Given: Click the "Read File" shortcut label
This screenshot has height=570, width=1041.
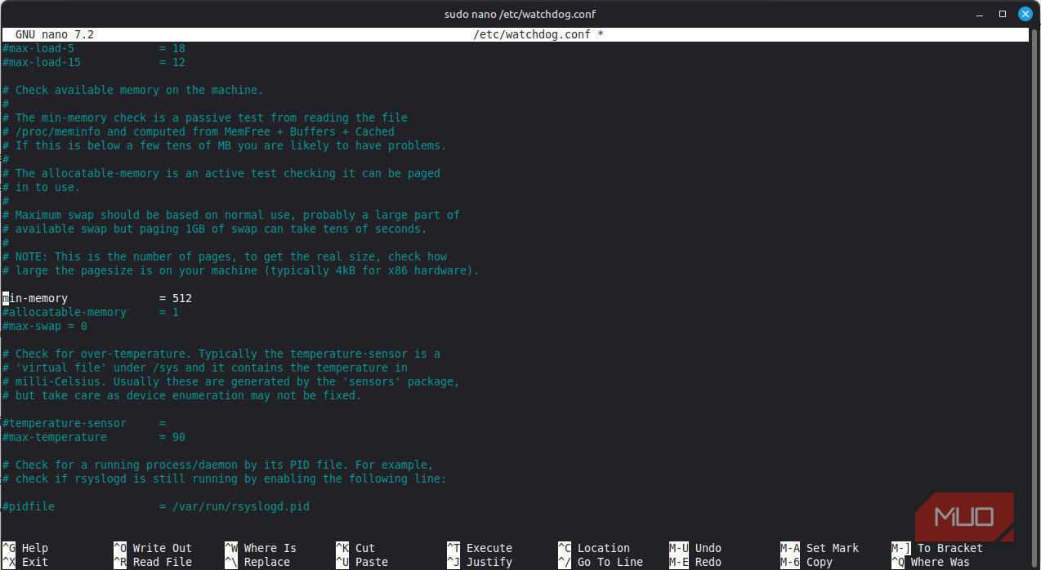Looking at the screenshot, I should pos(163,562).
